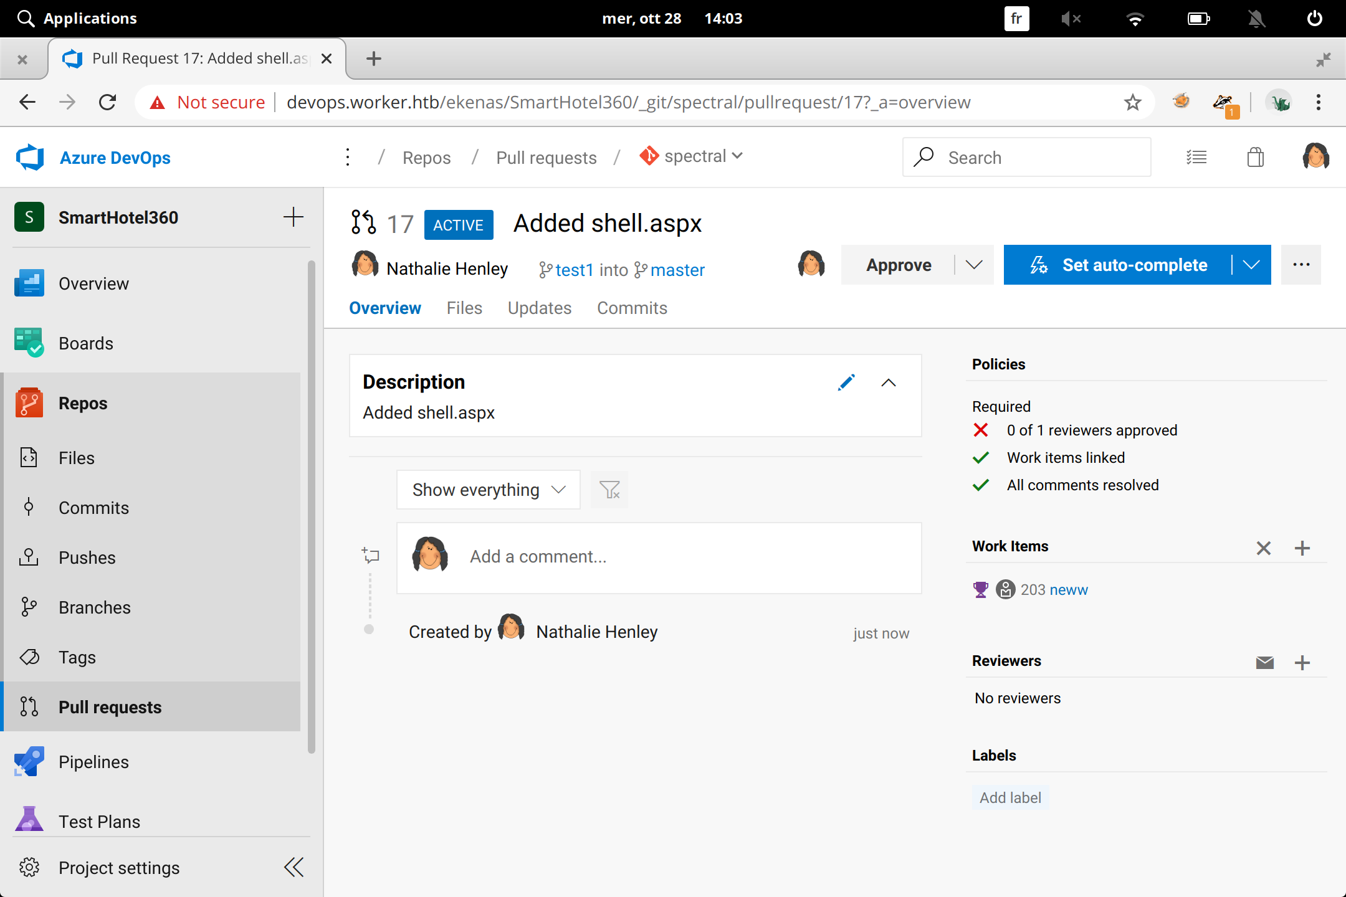1346x897 pixels.
Task: Click the edit description pencil icon
Action: 846,382
